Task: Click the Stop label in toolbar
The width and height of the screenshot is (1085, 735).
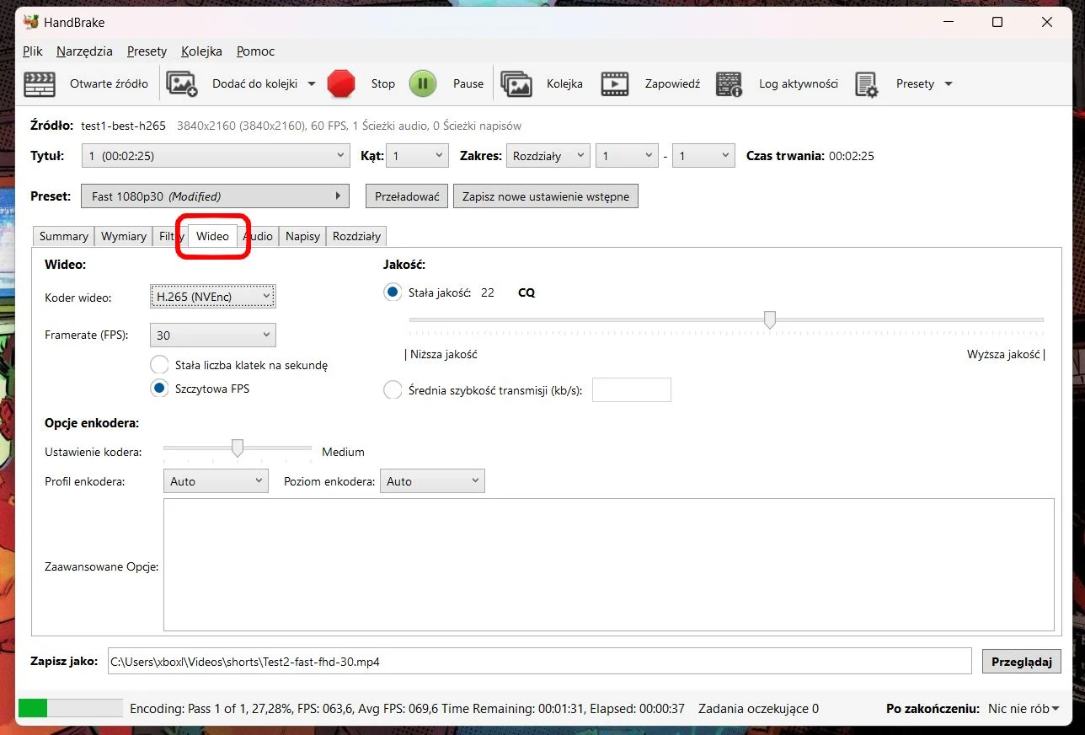Action: pyautogui.click(x=383, y=83)
